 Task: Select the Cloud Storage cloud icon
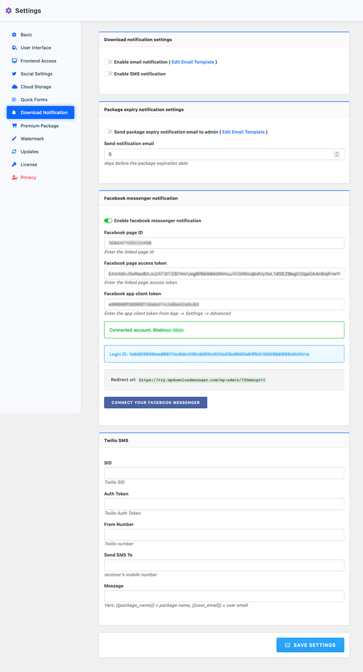tap(15, 86)
